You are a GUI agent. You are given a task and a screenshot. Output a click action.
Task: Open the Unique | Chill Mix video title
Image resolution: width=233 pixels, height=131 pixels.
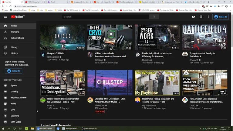point(56,53)
